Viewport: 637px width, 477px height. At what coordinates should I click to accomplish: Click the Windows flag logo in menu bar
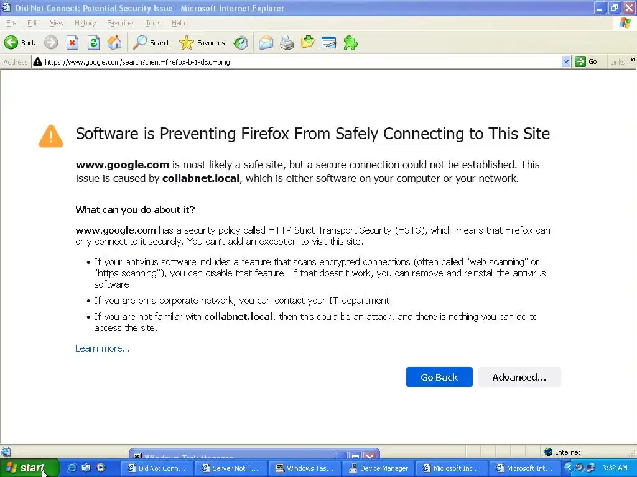click(x=625, y=23)
